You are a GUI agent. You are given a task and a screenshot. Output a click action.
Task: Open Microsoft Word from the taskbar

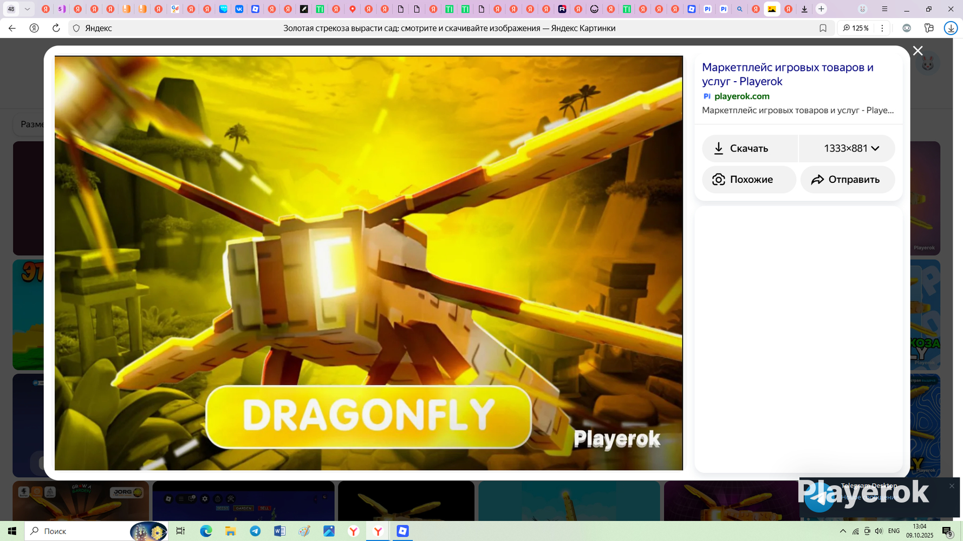(279, 531)
